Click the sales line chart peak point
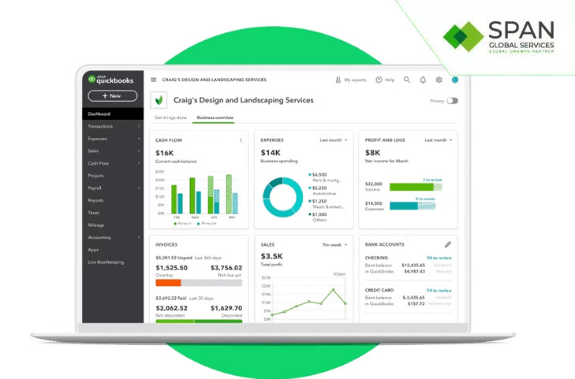Viewport: 575px width, 379px height. pyautogui.click(x=334, y=290)
